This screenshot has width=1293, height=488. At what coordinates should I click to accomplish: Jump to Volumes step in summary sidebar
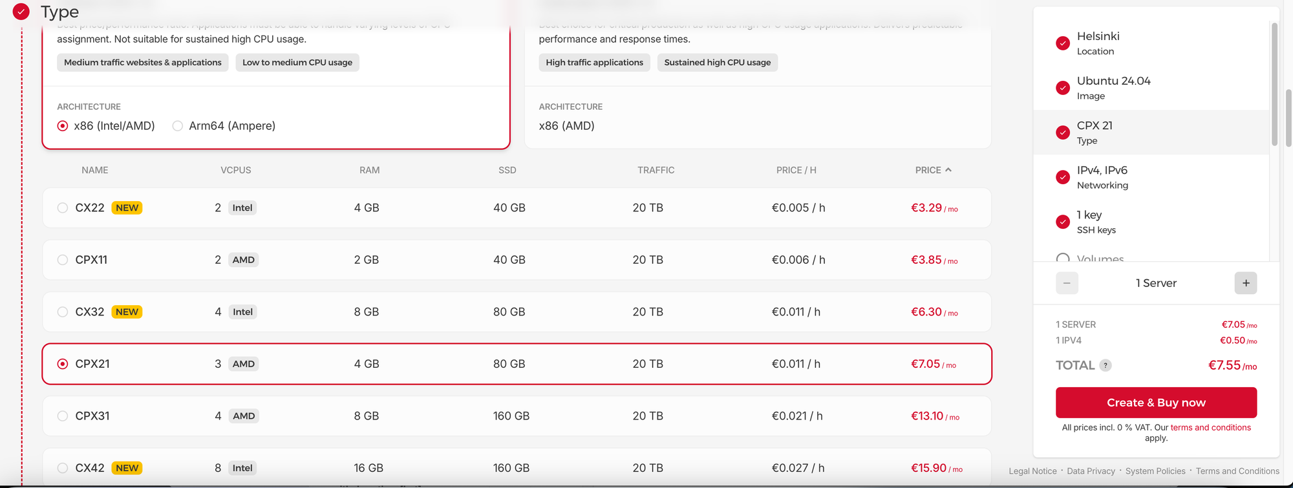[x=1100, y=258]
